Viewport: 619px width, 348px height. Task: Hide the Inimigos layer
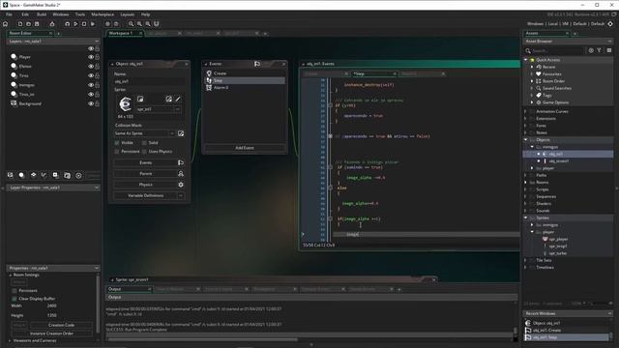click(x=91, y=85)
